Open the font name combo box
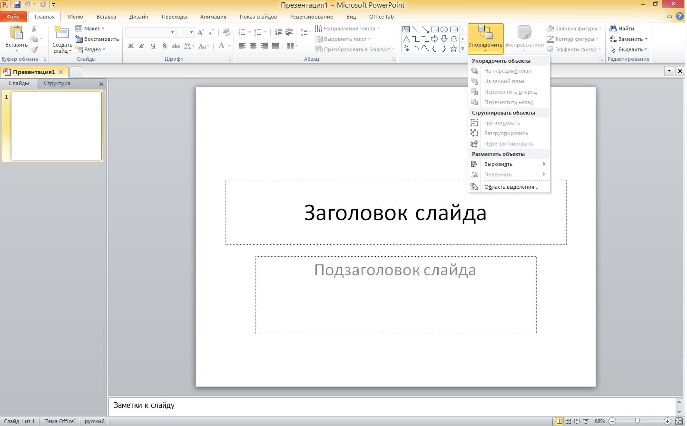The height and width of the screenshot is (426, 687). point(150,32)
